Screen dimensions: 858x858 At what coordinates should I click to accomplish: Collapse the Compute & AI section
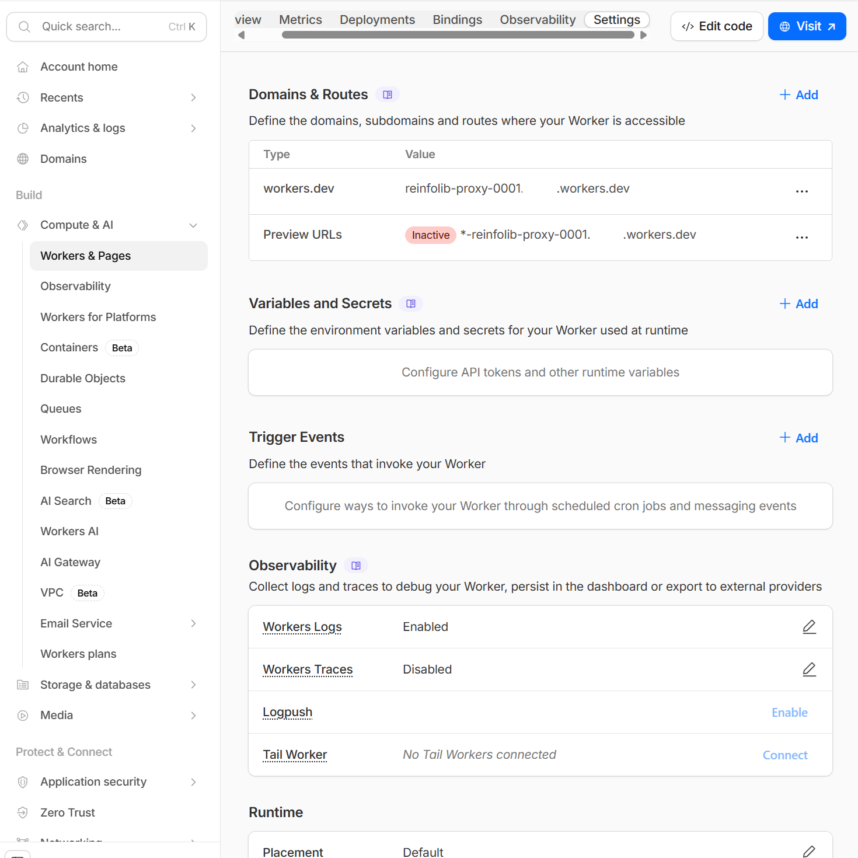tap(193, 225)
